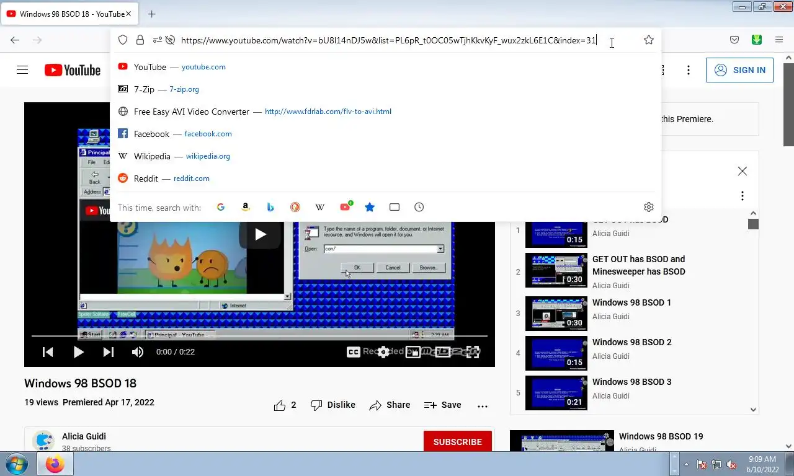
Task: Search this time with Google
Action: tap(221, 207)
